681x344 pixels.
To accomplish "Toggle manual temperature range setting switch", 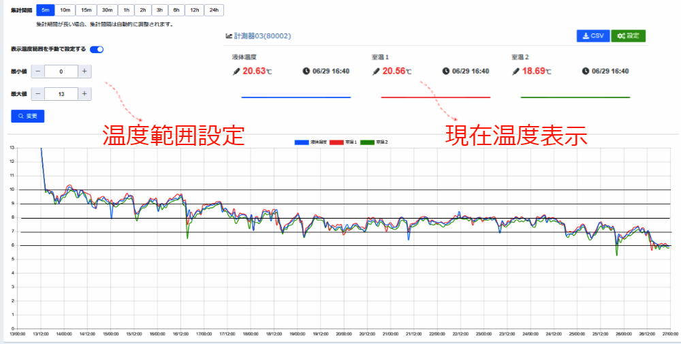I will (96, 49).
